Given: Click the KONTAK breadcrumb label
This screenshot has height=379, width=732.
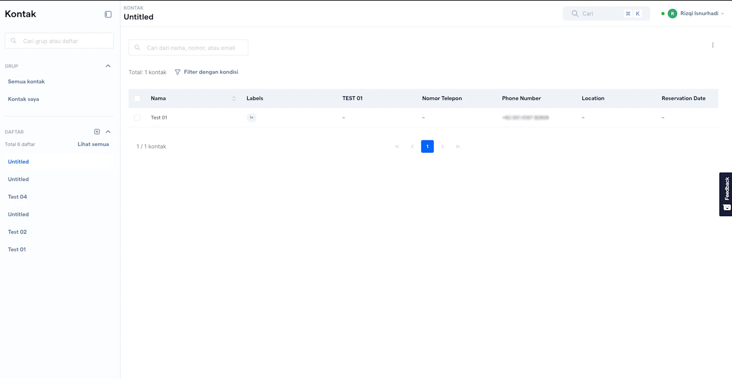Looking at the screenshot, I should coord(134,8).
